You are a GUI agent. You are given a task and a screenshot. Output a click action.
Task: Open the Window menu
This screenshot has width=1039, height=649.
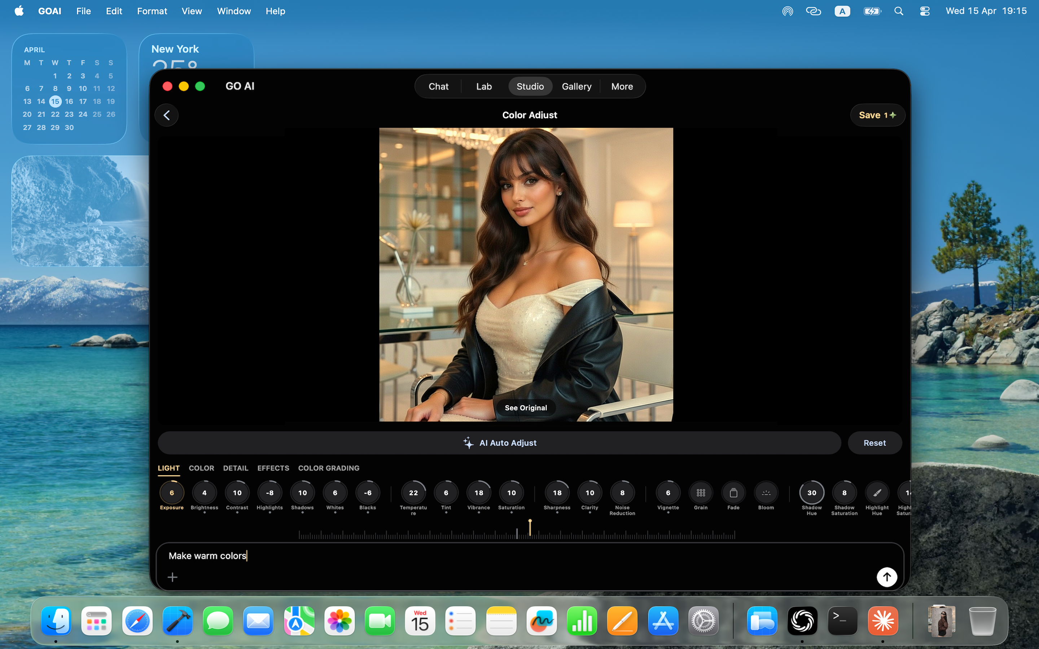click(x=233, y=11)
